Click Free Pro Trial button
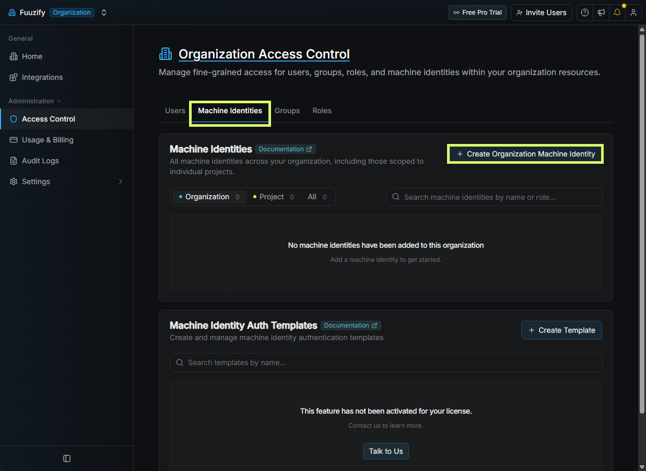This screenshot has width=646, height=471. click(477, 13)
